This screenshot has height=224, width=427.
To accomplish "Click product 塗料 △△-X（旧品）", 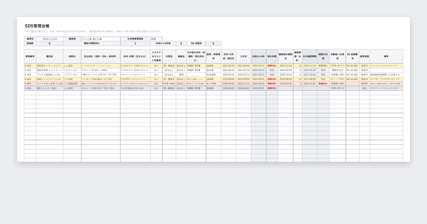I will 49,88.
